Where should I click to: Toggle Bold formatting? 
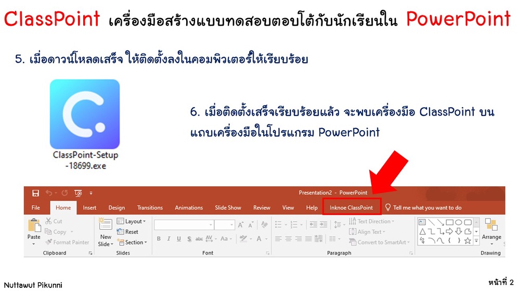click(x=159, y=238)
